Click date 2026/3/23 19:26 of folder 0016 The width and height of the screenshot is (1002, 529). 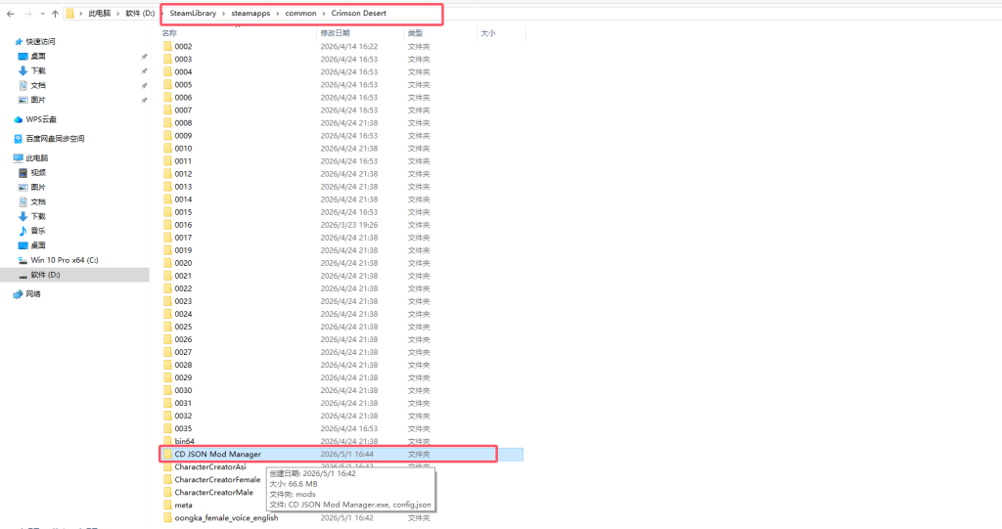349,225
